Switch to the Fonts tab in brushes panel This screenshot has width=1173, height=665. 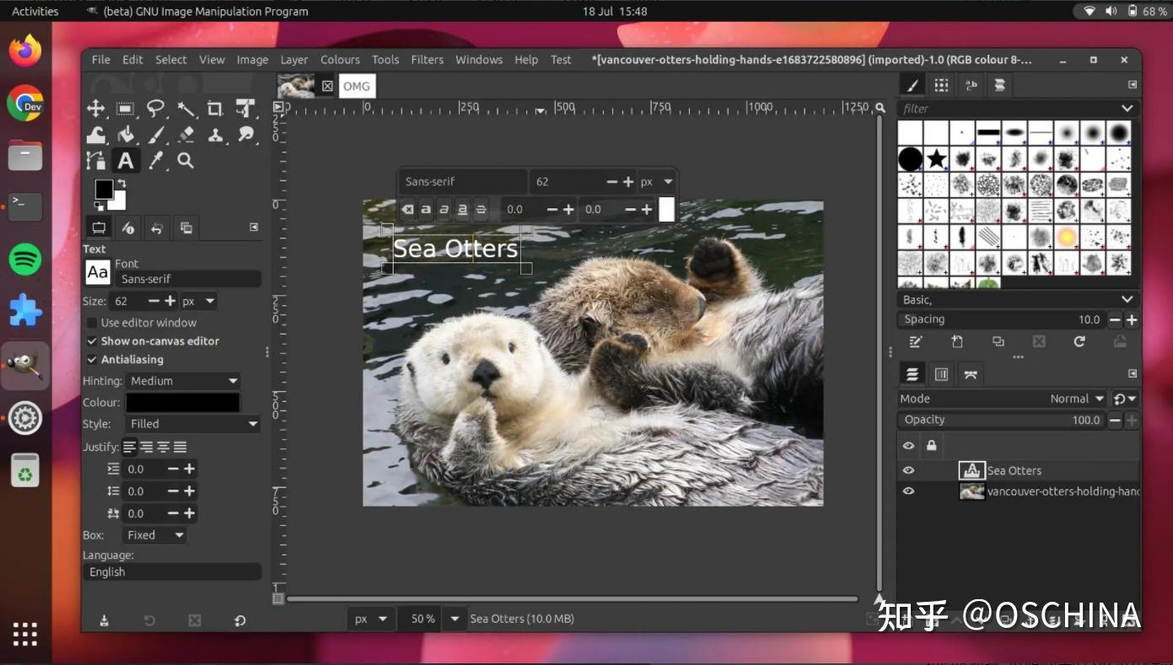(x=971, y=85)
